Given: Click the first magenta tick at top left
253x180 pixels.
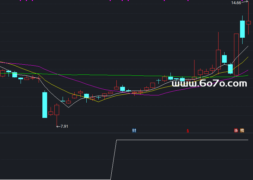Looking at the screenshot, I should click(x=21, y=1).
